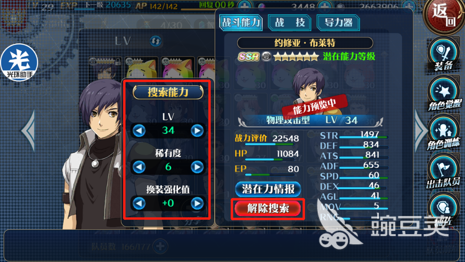
Task: Click the swap arrows icon beside LV
Action: click(x=156, y=41)
